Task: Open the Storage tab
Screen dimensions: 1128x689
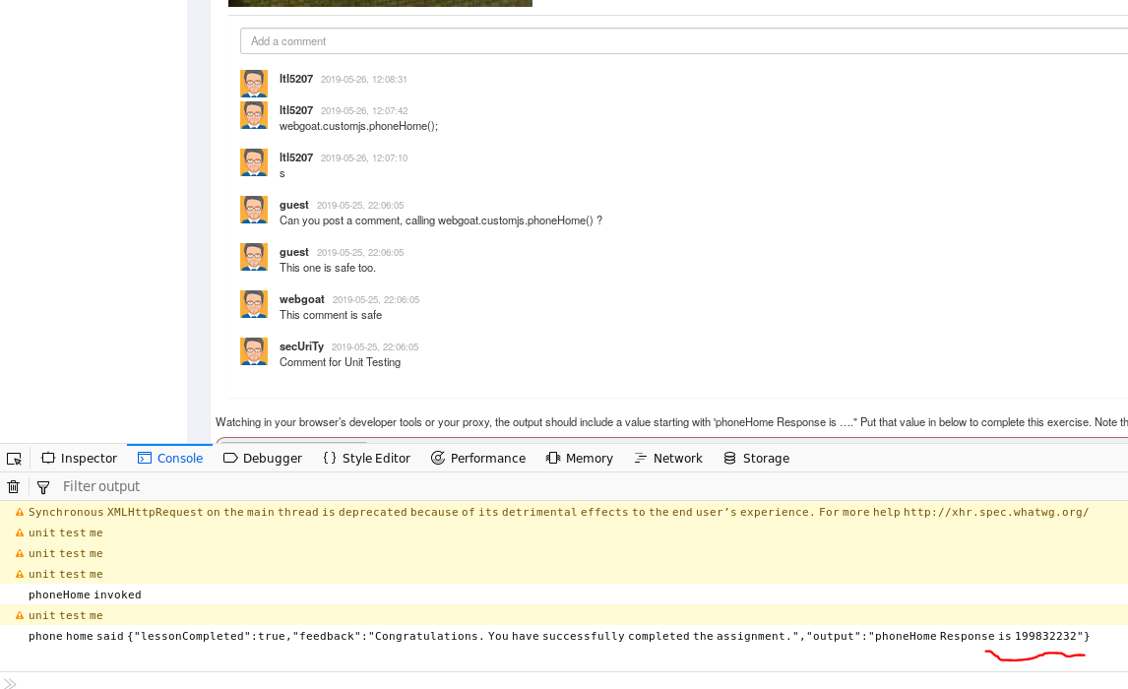Action: pos(756,459)
